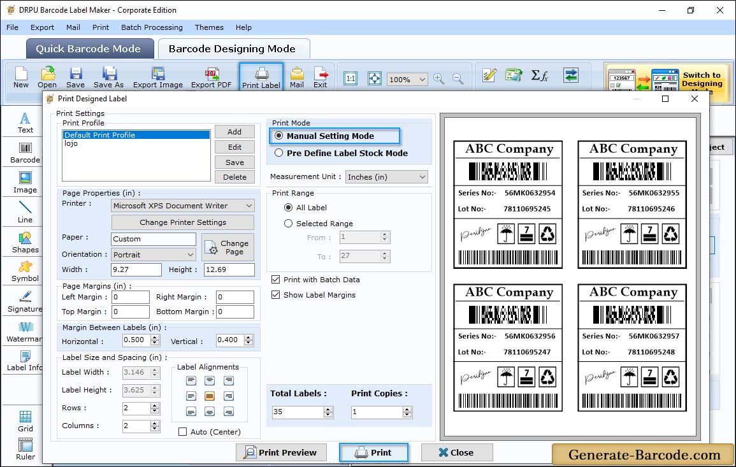Open the zoom percentage dropdown
Viewport: 736px width, 467px height.
pos(422,79)
